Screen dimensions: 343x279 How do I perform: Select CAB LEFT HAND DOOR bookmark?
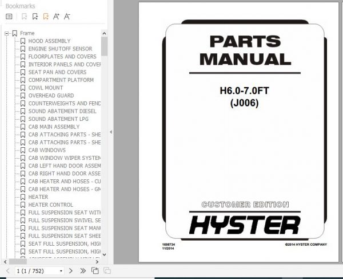65,166
